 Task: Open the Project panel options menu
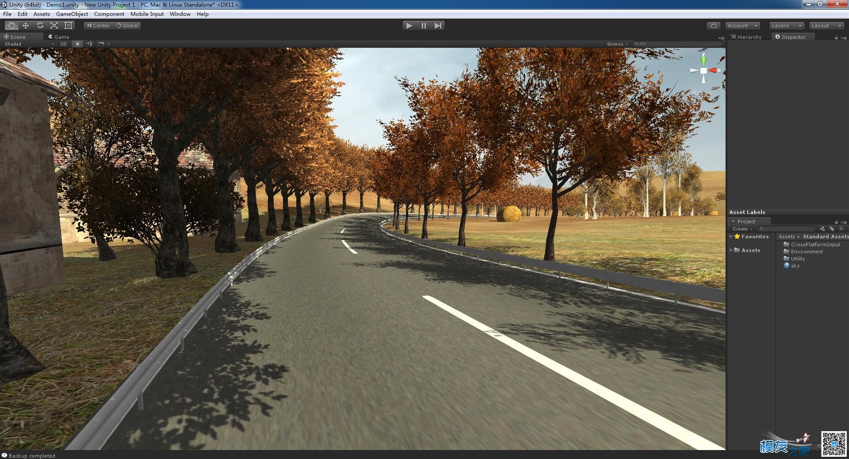844,222
